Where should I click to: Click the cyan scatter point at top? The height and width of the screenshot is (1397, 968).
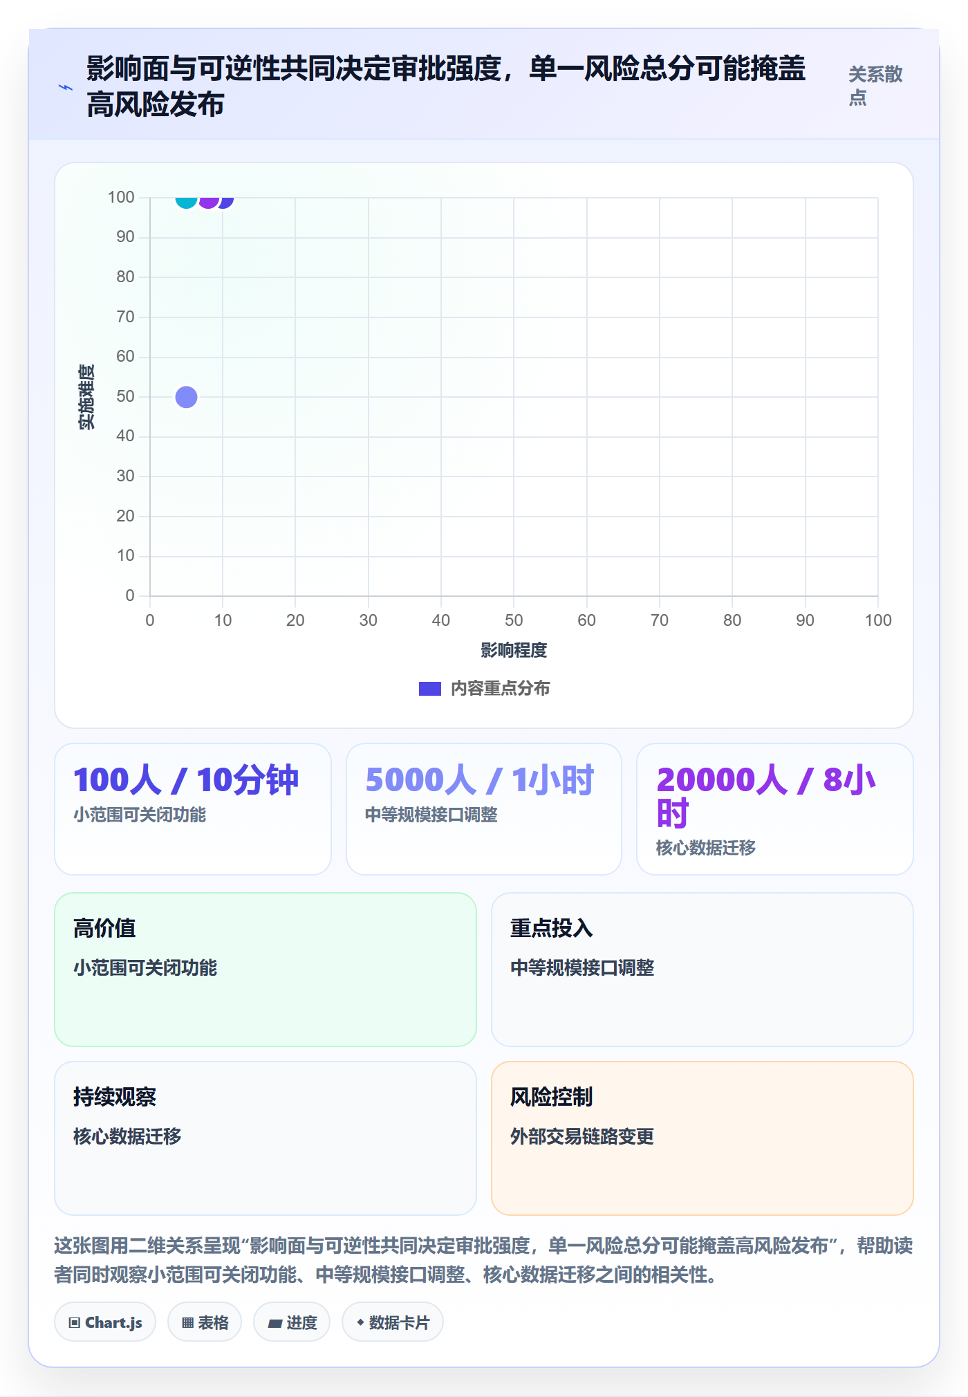coord(186,202)
